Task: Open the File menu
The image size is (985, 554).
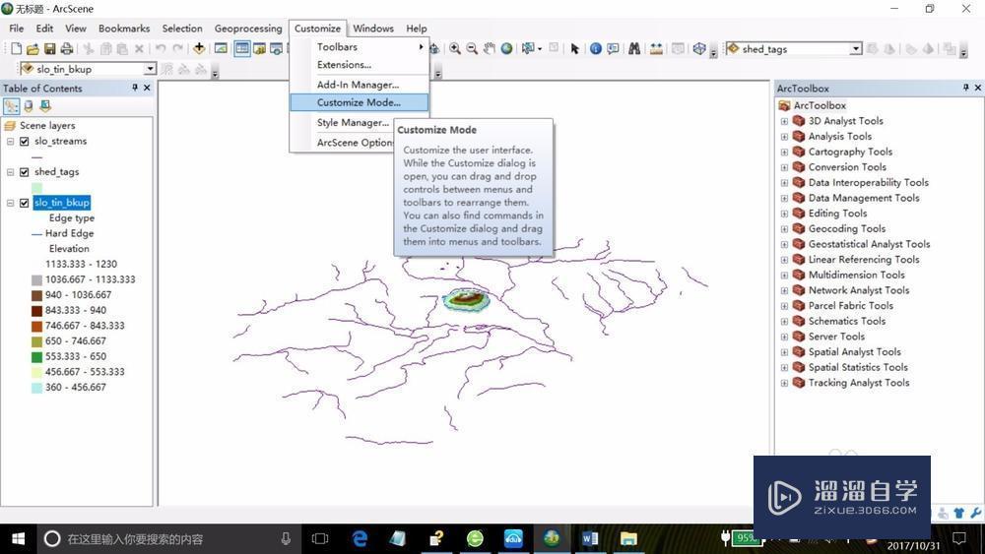Action: 17,29
